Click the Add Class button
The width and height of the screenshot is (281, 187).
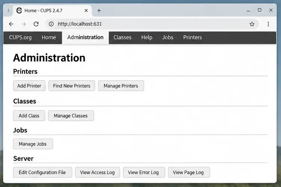tap(29, 116)
